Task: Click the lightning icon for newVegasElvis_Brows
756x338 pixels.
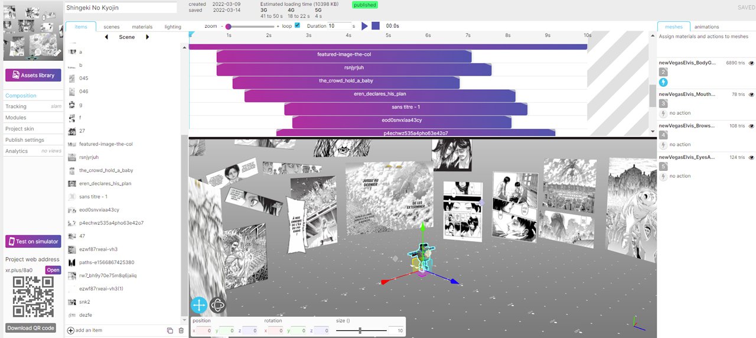Action: point(663,144)
